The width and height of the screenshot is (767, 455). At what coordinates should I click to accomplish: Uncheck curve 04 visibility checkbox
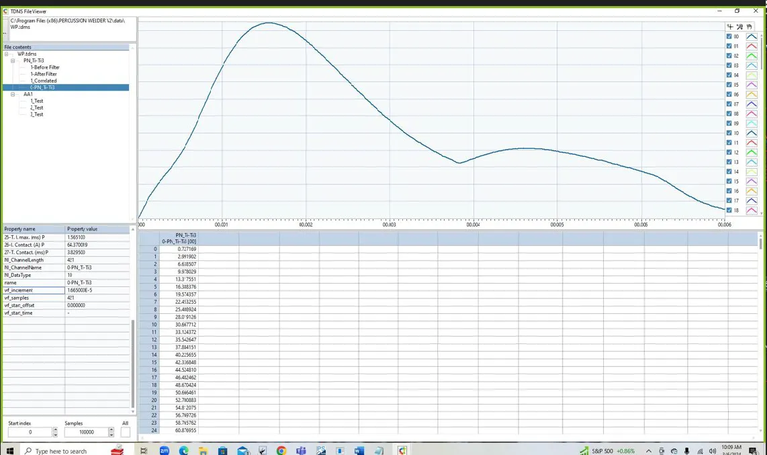click(729, 75)
